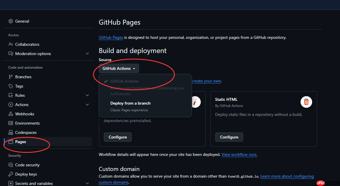Open Deploy keys in sidebar

[26, 174]
